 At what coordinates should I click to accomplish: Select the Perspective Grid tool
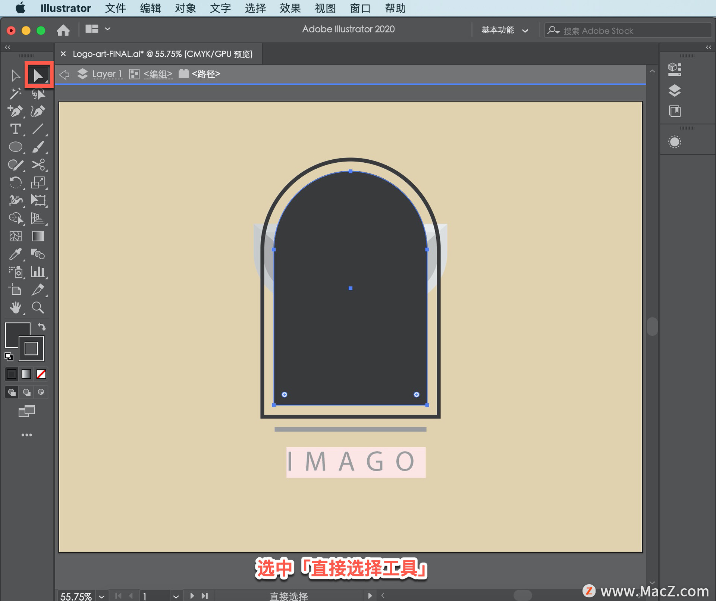tap(38, 218)
